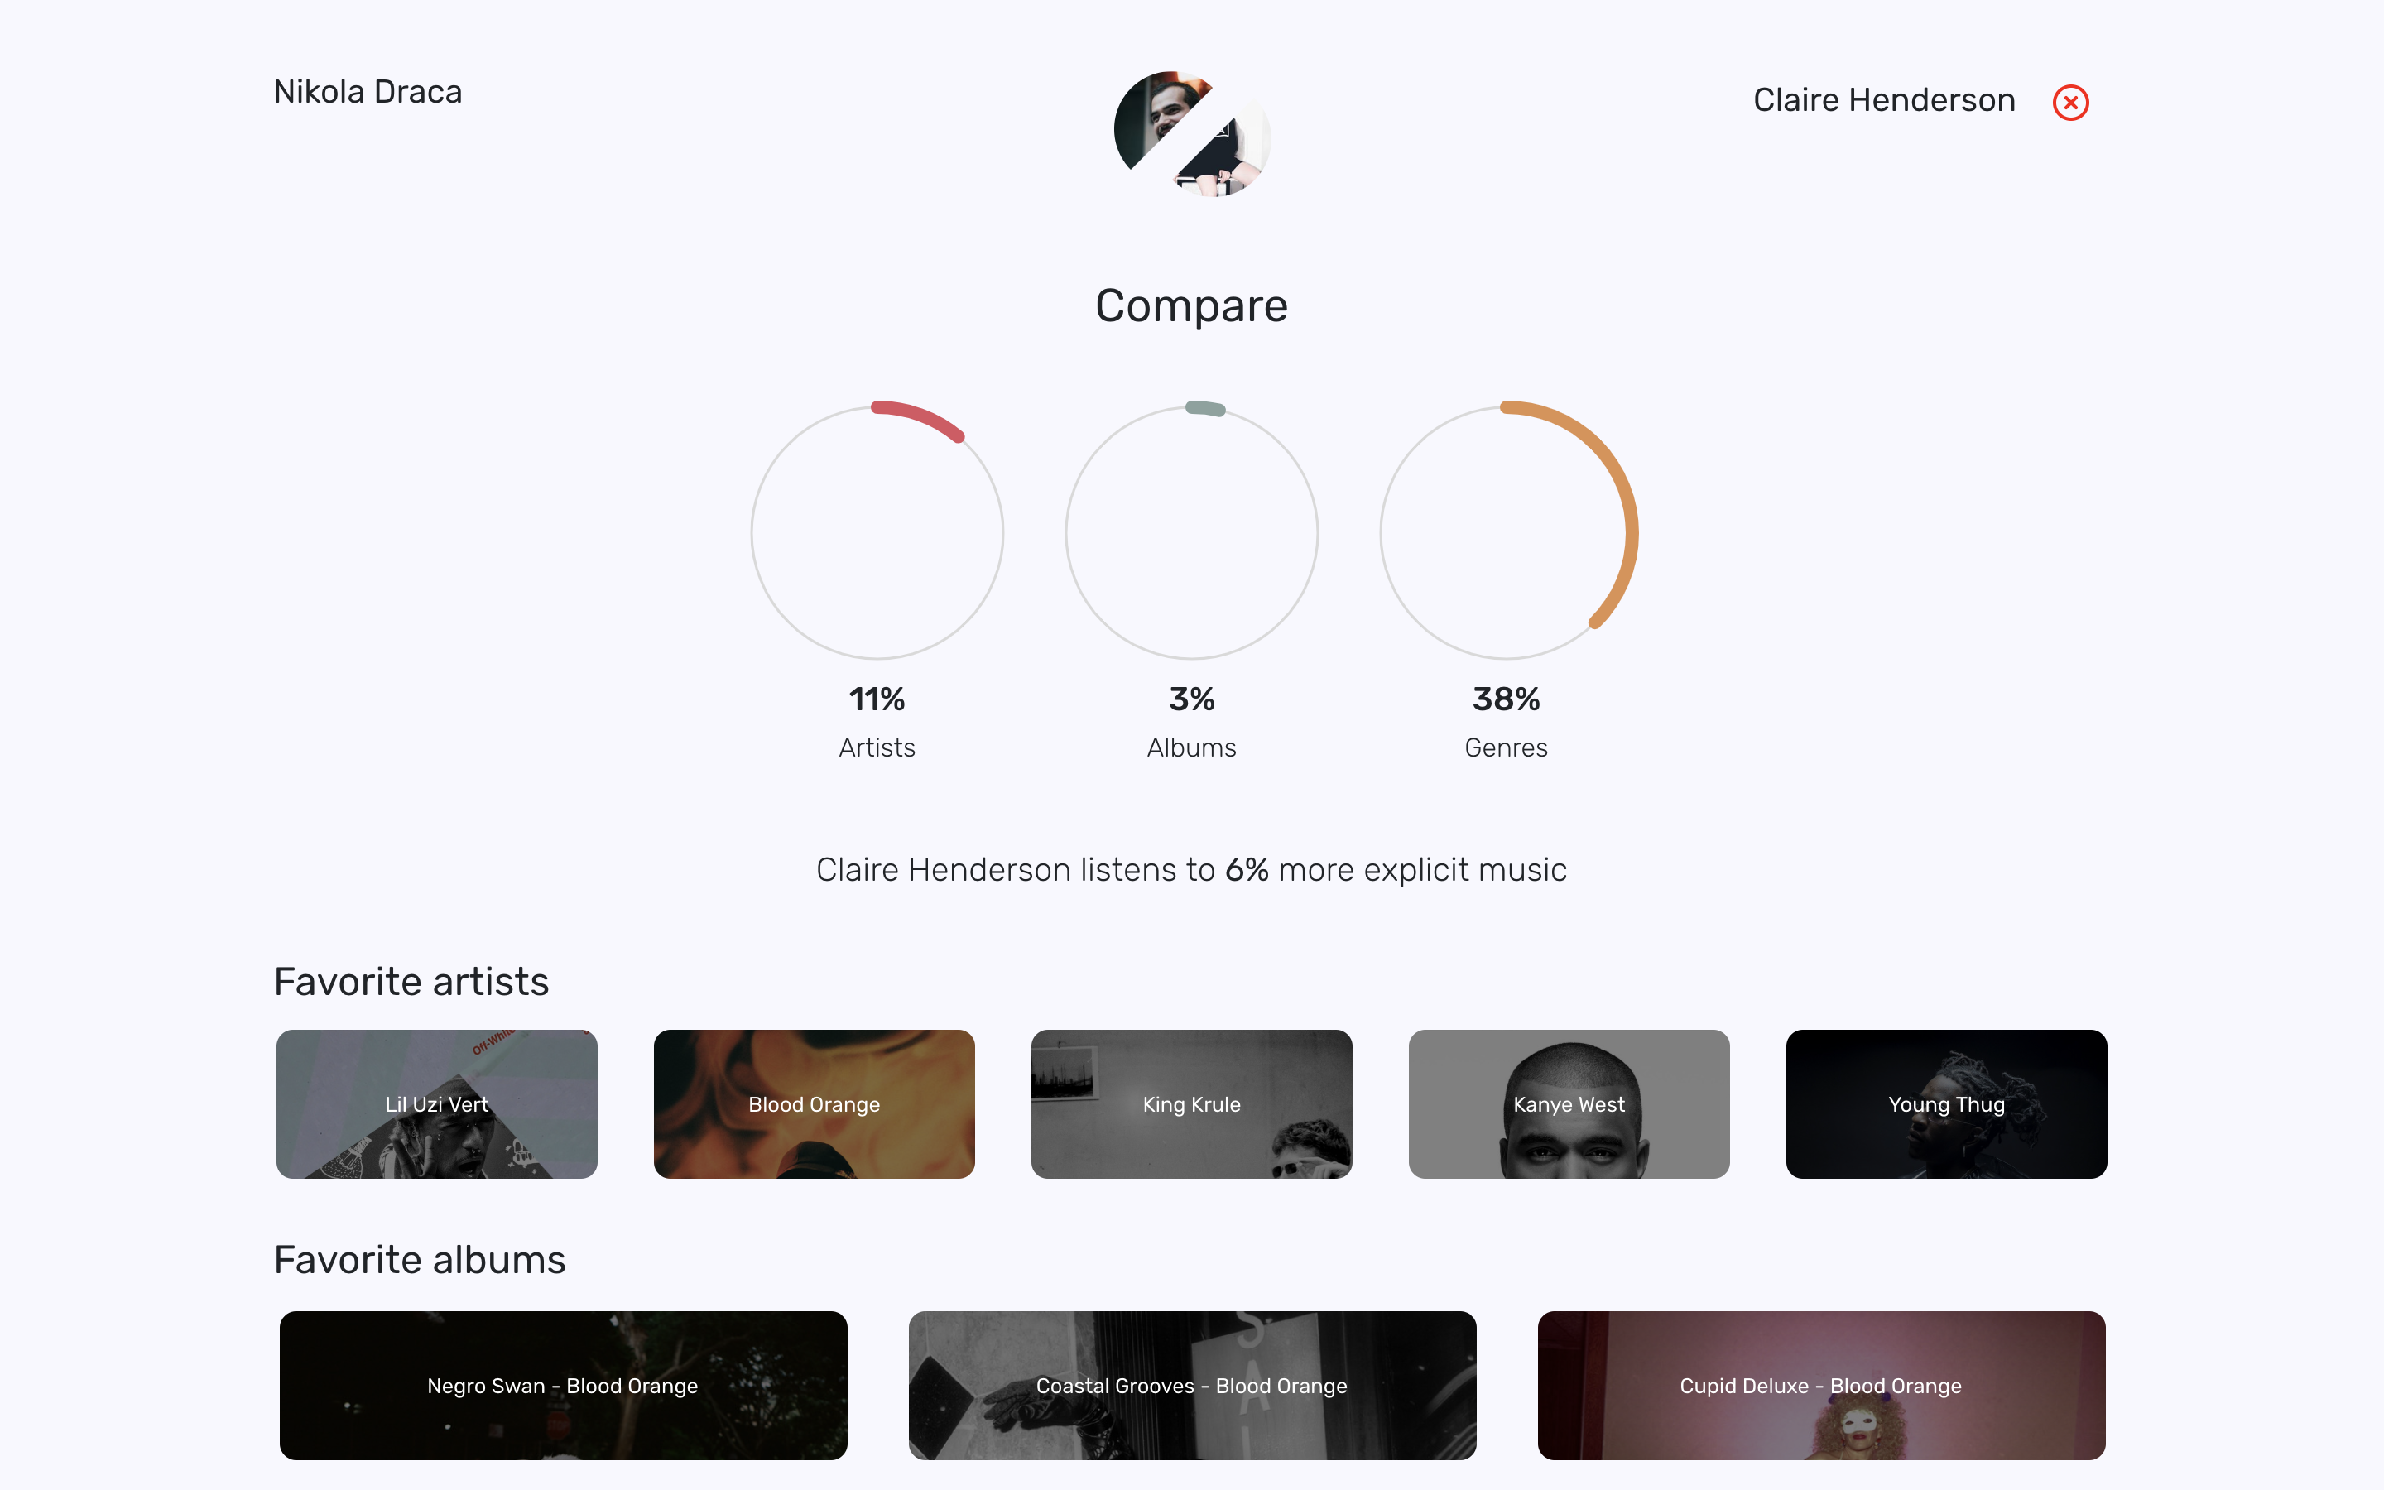
Task: Click the Claire Henderson name
Action: 1883,100
